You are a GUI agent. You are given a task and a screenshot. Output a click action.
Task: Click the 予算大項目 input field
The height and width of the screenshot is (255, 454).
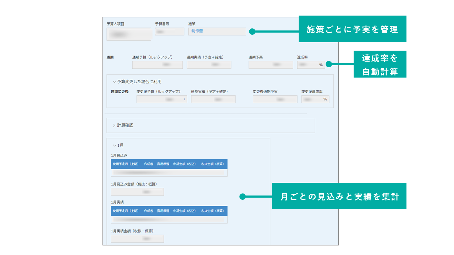click(129, 34)
